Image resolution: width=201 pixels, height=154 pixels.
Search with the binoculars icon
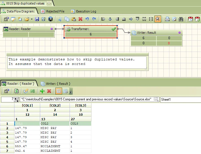(181, 19)
